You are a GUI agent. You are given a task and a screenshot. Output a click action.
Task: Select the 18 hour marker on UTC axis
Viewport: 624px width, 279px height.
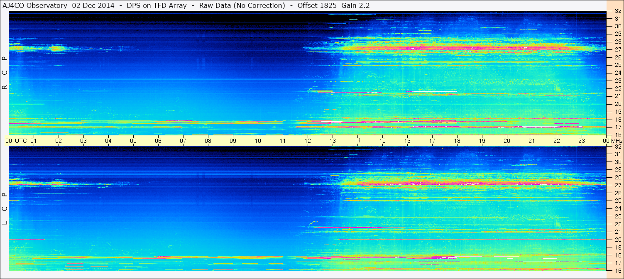point(457,141)
